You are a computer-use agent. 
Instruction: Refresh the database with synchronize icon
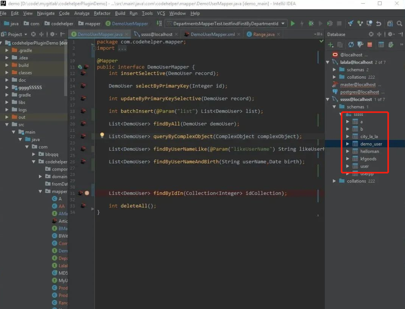(351, 45)
